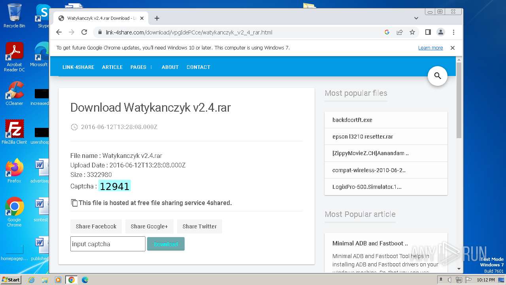Click the Google icon in the address bar
506x285 pixels.
click(x=387, y=32)
